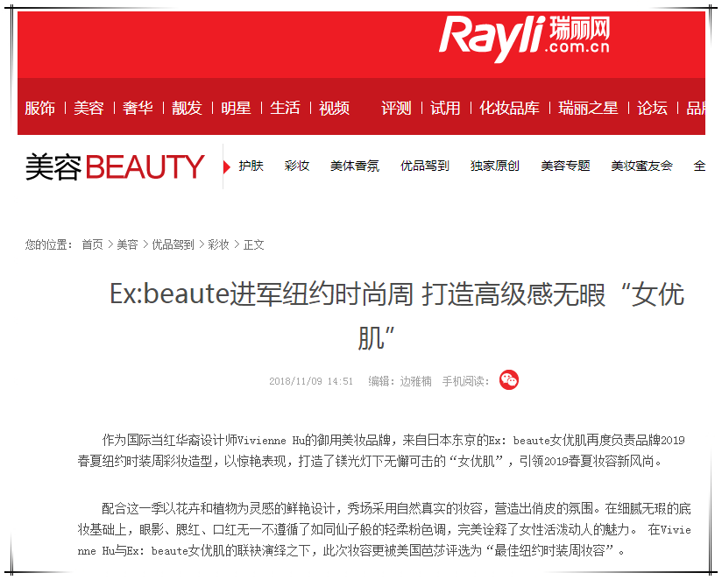Open the 美妆蜜友会 subcategory tab

pyautogui.click(x=641, y=166)
